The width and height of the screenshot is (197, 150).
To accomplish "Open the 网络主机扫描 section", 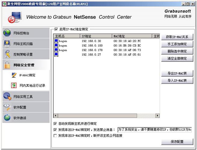I will [x=26, y=43].
